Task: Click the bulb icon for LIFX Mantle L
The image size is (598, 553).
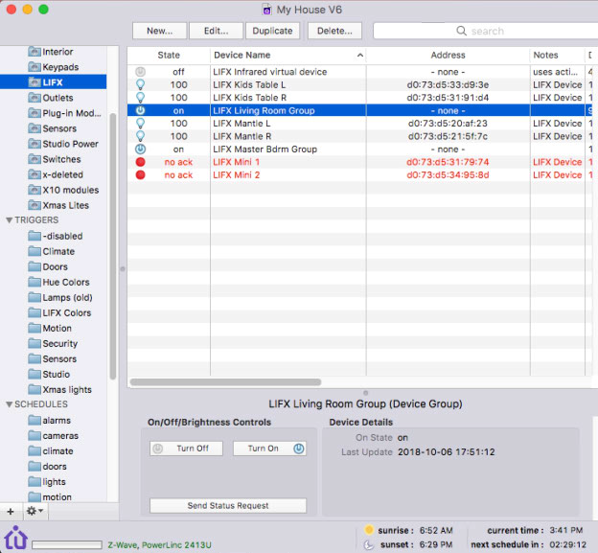Action: (x=140, y=124)
